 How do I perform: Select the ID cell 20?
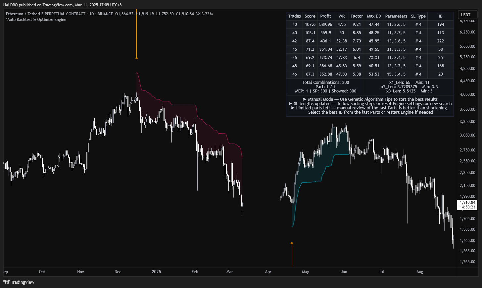coord(441,74)
